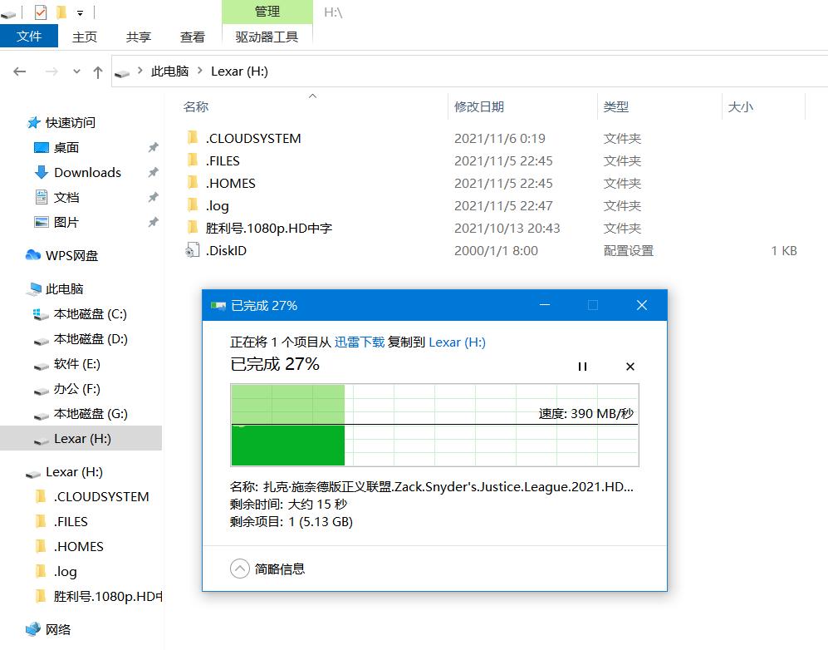Collapse 简略信息 in the copy dialog
Image resolution: width=828 pixels, height=650 pixels.
(241, 569)
